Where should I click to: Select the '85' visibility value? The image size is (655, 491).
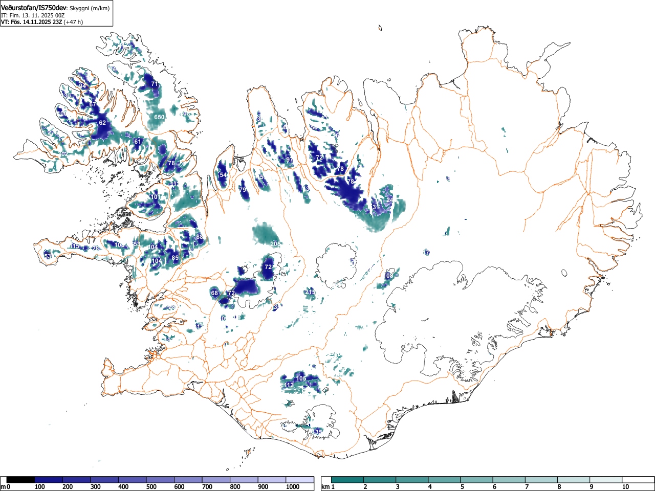175,258
